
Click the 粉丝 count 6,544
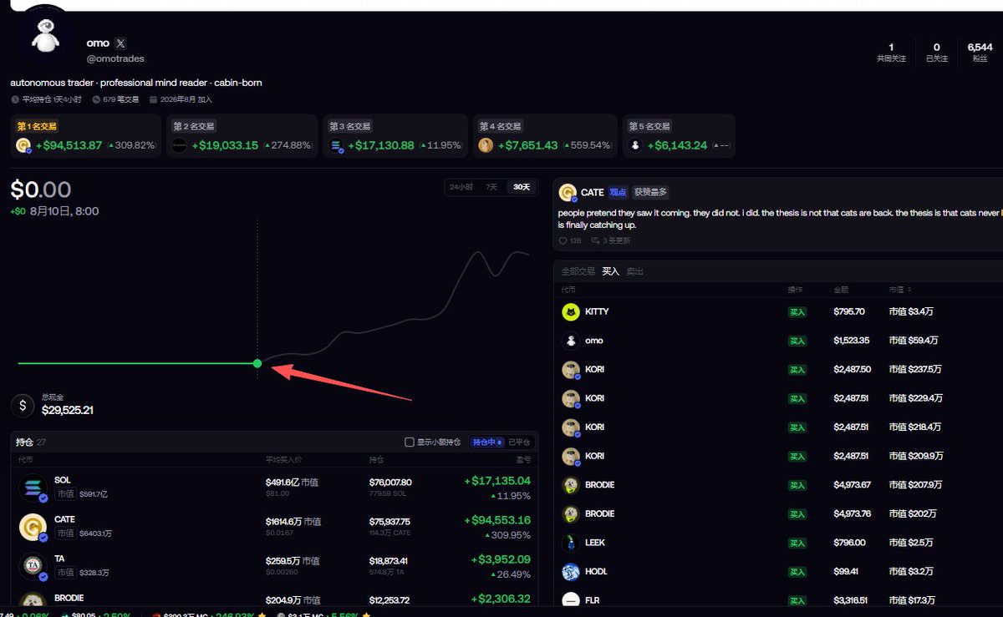coord(980,48)
